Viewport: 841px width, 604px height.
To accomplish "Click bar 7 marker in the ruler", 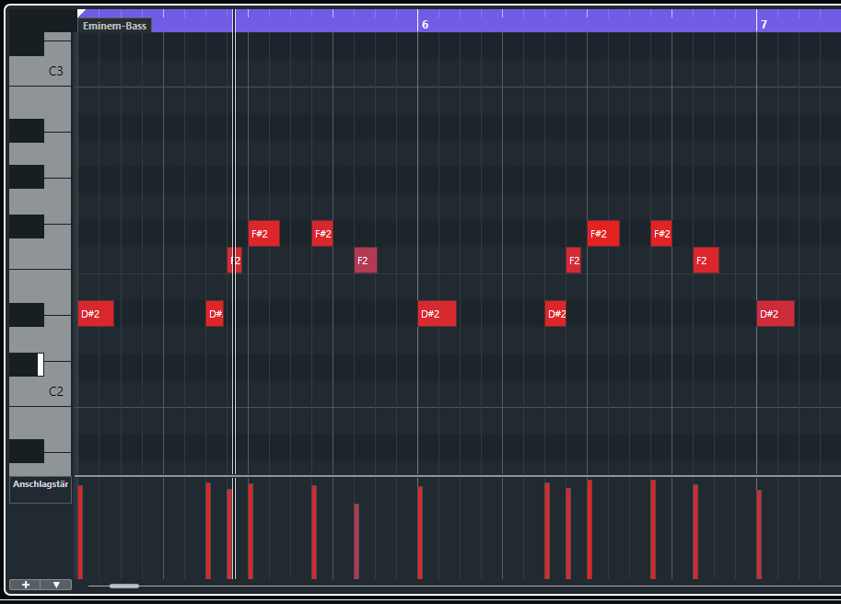I will pyautogui.click(x=763, y=25).
